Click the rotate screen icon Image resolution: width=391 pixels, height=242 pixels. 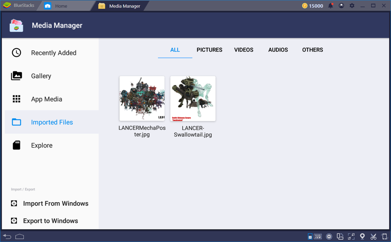click(x=340, y=236)
